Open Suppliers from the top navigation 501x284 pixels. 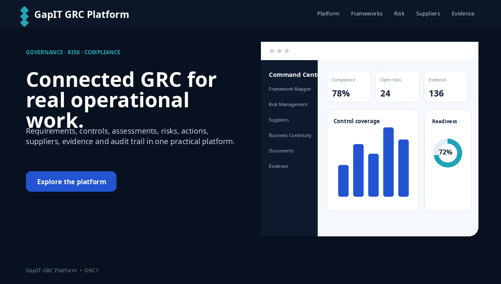pyautogui.click(x=428, y=14)
